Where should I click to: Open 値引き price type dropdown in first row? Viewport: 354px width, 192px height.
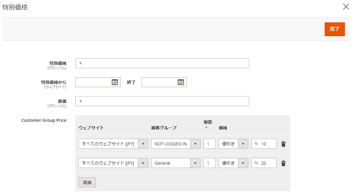point(233,144)
